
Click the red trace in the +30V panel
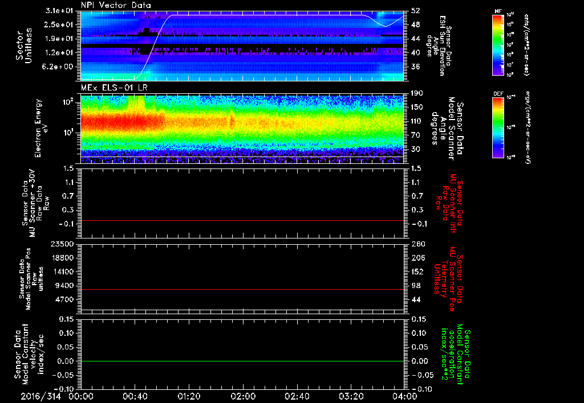[x=242, y=220]
